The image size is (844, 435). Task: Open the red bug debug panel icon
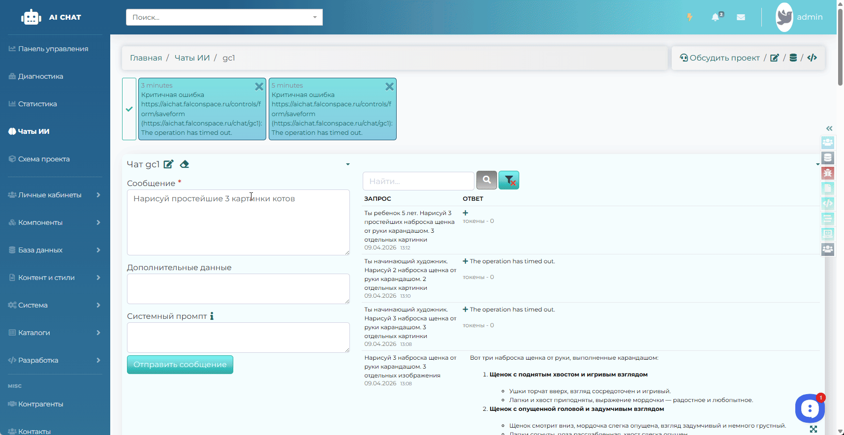coord(828,173)
